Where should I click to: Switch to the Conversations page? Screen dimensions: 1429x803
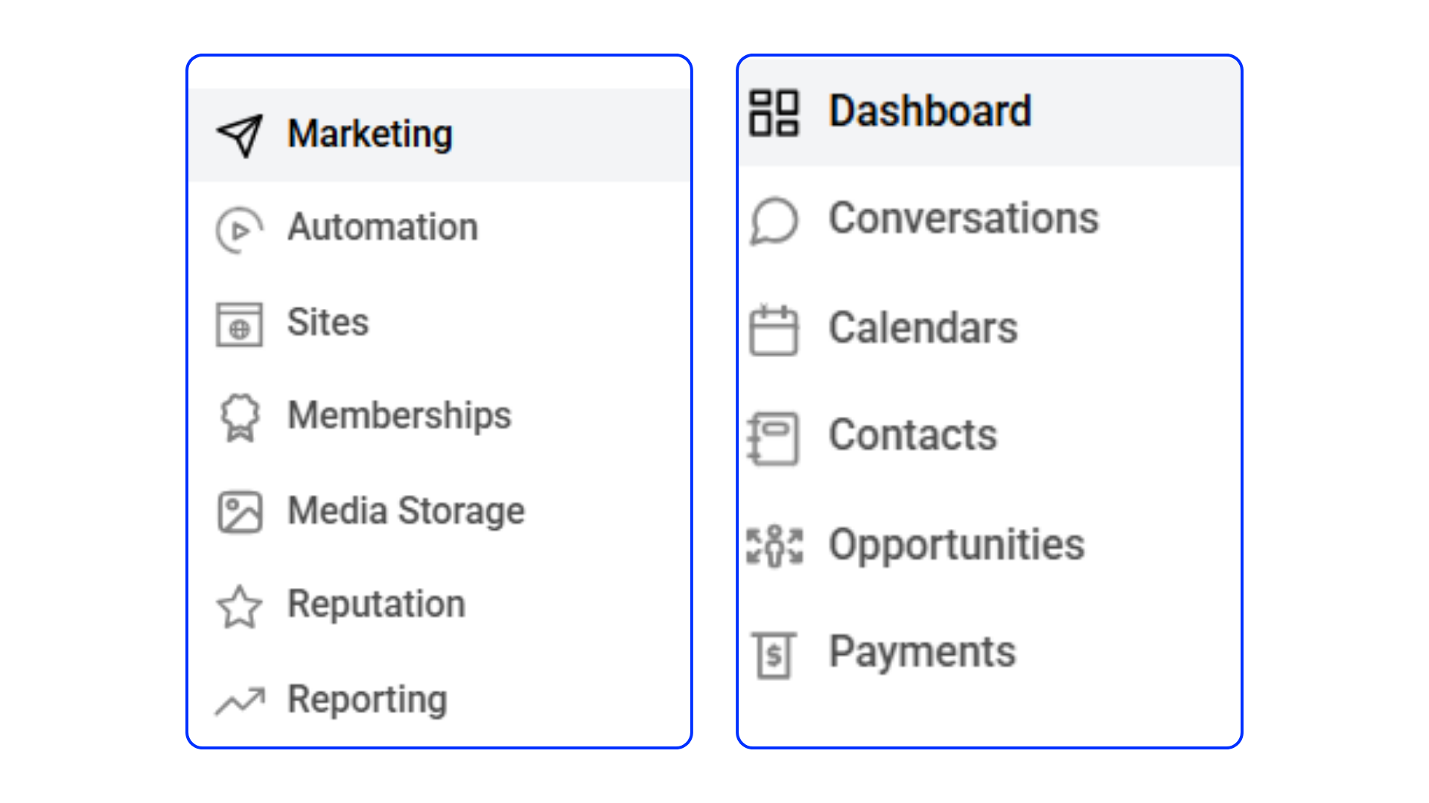click(964, 219)
